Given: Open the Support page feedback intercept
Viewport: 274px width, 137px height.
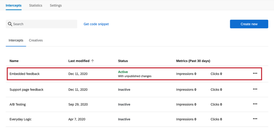Looking at the screenshot, I should tap(26, 90).
